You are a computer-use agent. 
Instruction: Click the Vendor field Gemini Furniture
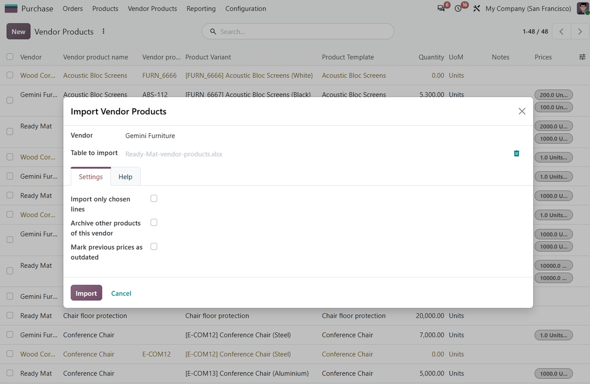point(150,135)
